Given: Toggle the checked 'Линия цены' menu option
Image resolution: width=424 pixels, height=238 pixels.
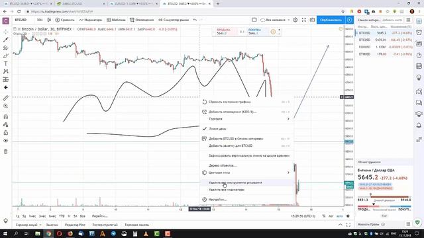Looking at the screenshot, I should tap(246, 129).
